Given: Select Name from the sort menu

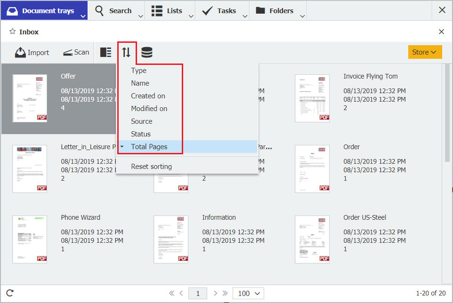Looking at the screenshot, I should pyautogui.click(x=139, y=83).
